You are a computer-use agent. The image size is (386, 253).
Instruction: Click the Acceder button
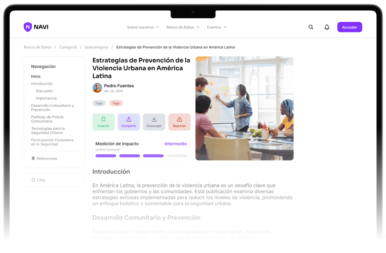(349, 27)
